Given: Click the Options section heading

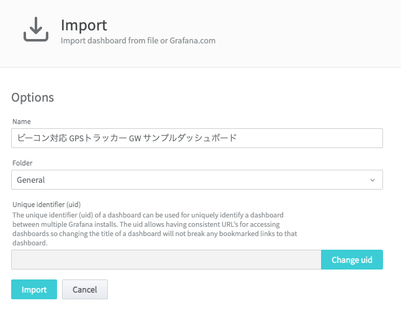Looking at the screenshot, I should point(33,97).
